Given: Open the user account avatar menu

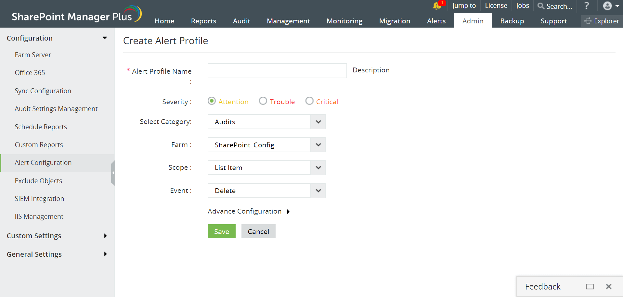Looking at the screenshot, I should coord(611,6).
